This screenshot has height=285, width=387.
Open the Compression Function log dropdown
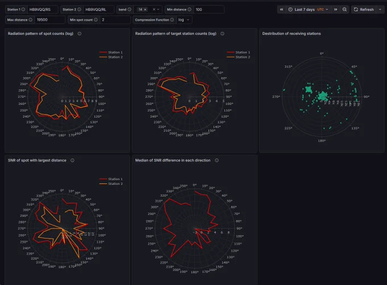pyautogui.click(x=184, y=20)
